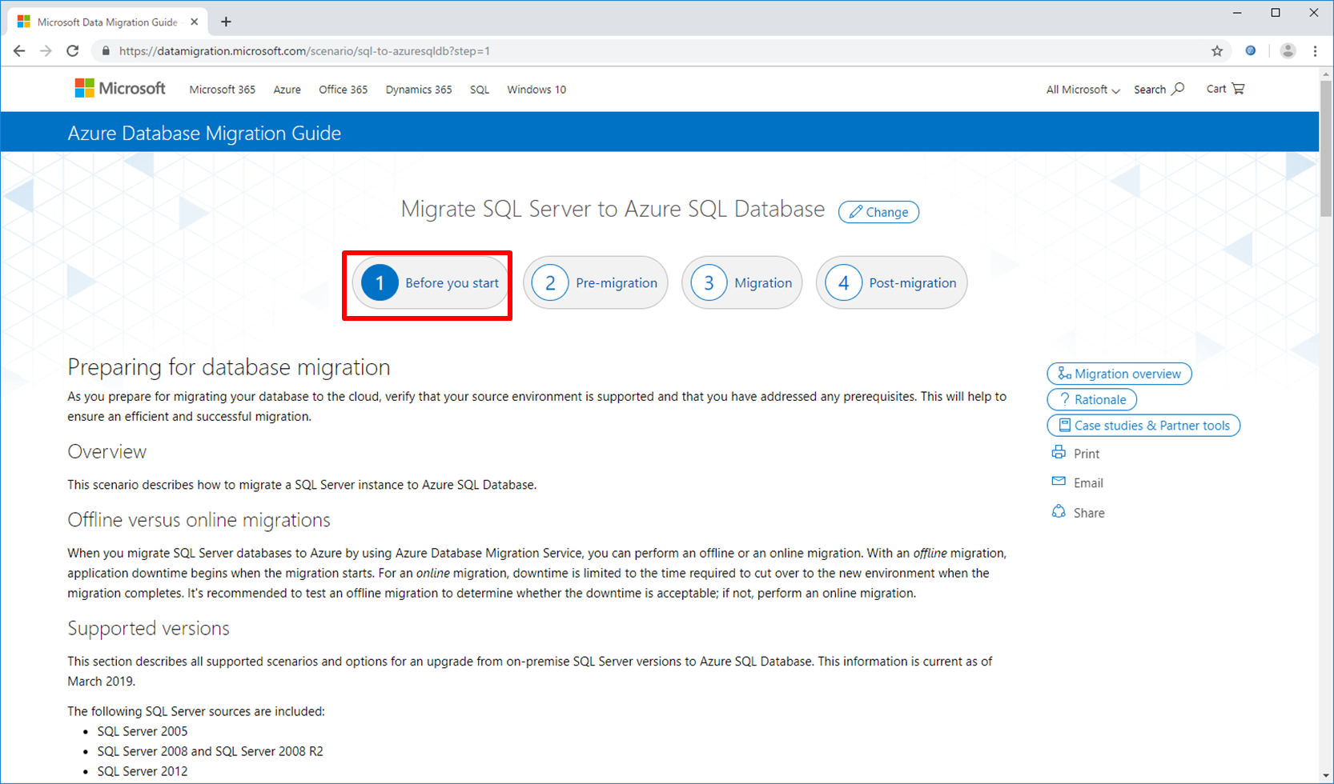Click the browser forward arrow
This screenshot has width=1334, height=784.
click(x=46, y=51)
